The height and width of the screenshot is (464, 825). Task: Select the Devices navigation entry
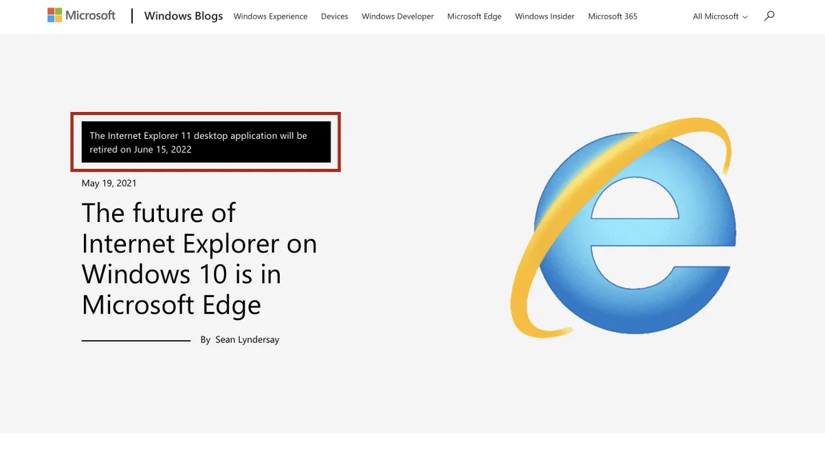(334, 16)
